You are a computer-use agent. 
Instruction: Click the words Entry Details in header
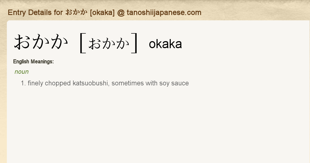click(30, 12)
